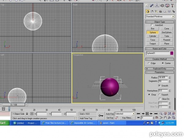The image size is (184, 138).
Task: Click the Torus primitive button
Action: (x=152, y=40)
